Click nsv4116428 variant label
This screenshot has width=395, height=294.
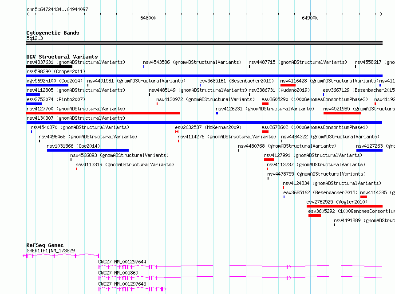[329, 81]
